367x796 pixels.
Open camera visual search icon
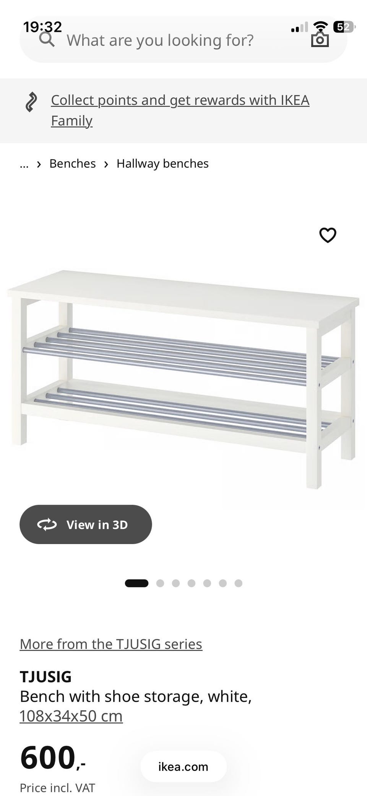320,39
